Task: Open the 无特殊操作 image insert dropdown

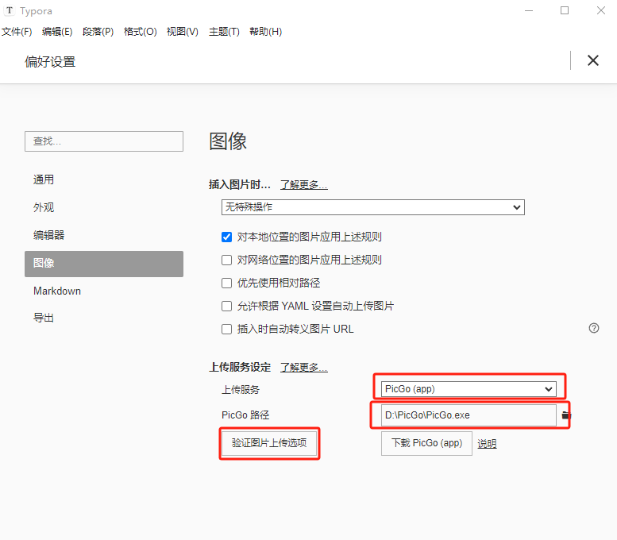Action: point(373,207)
